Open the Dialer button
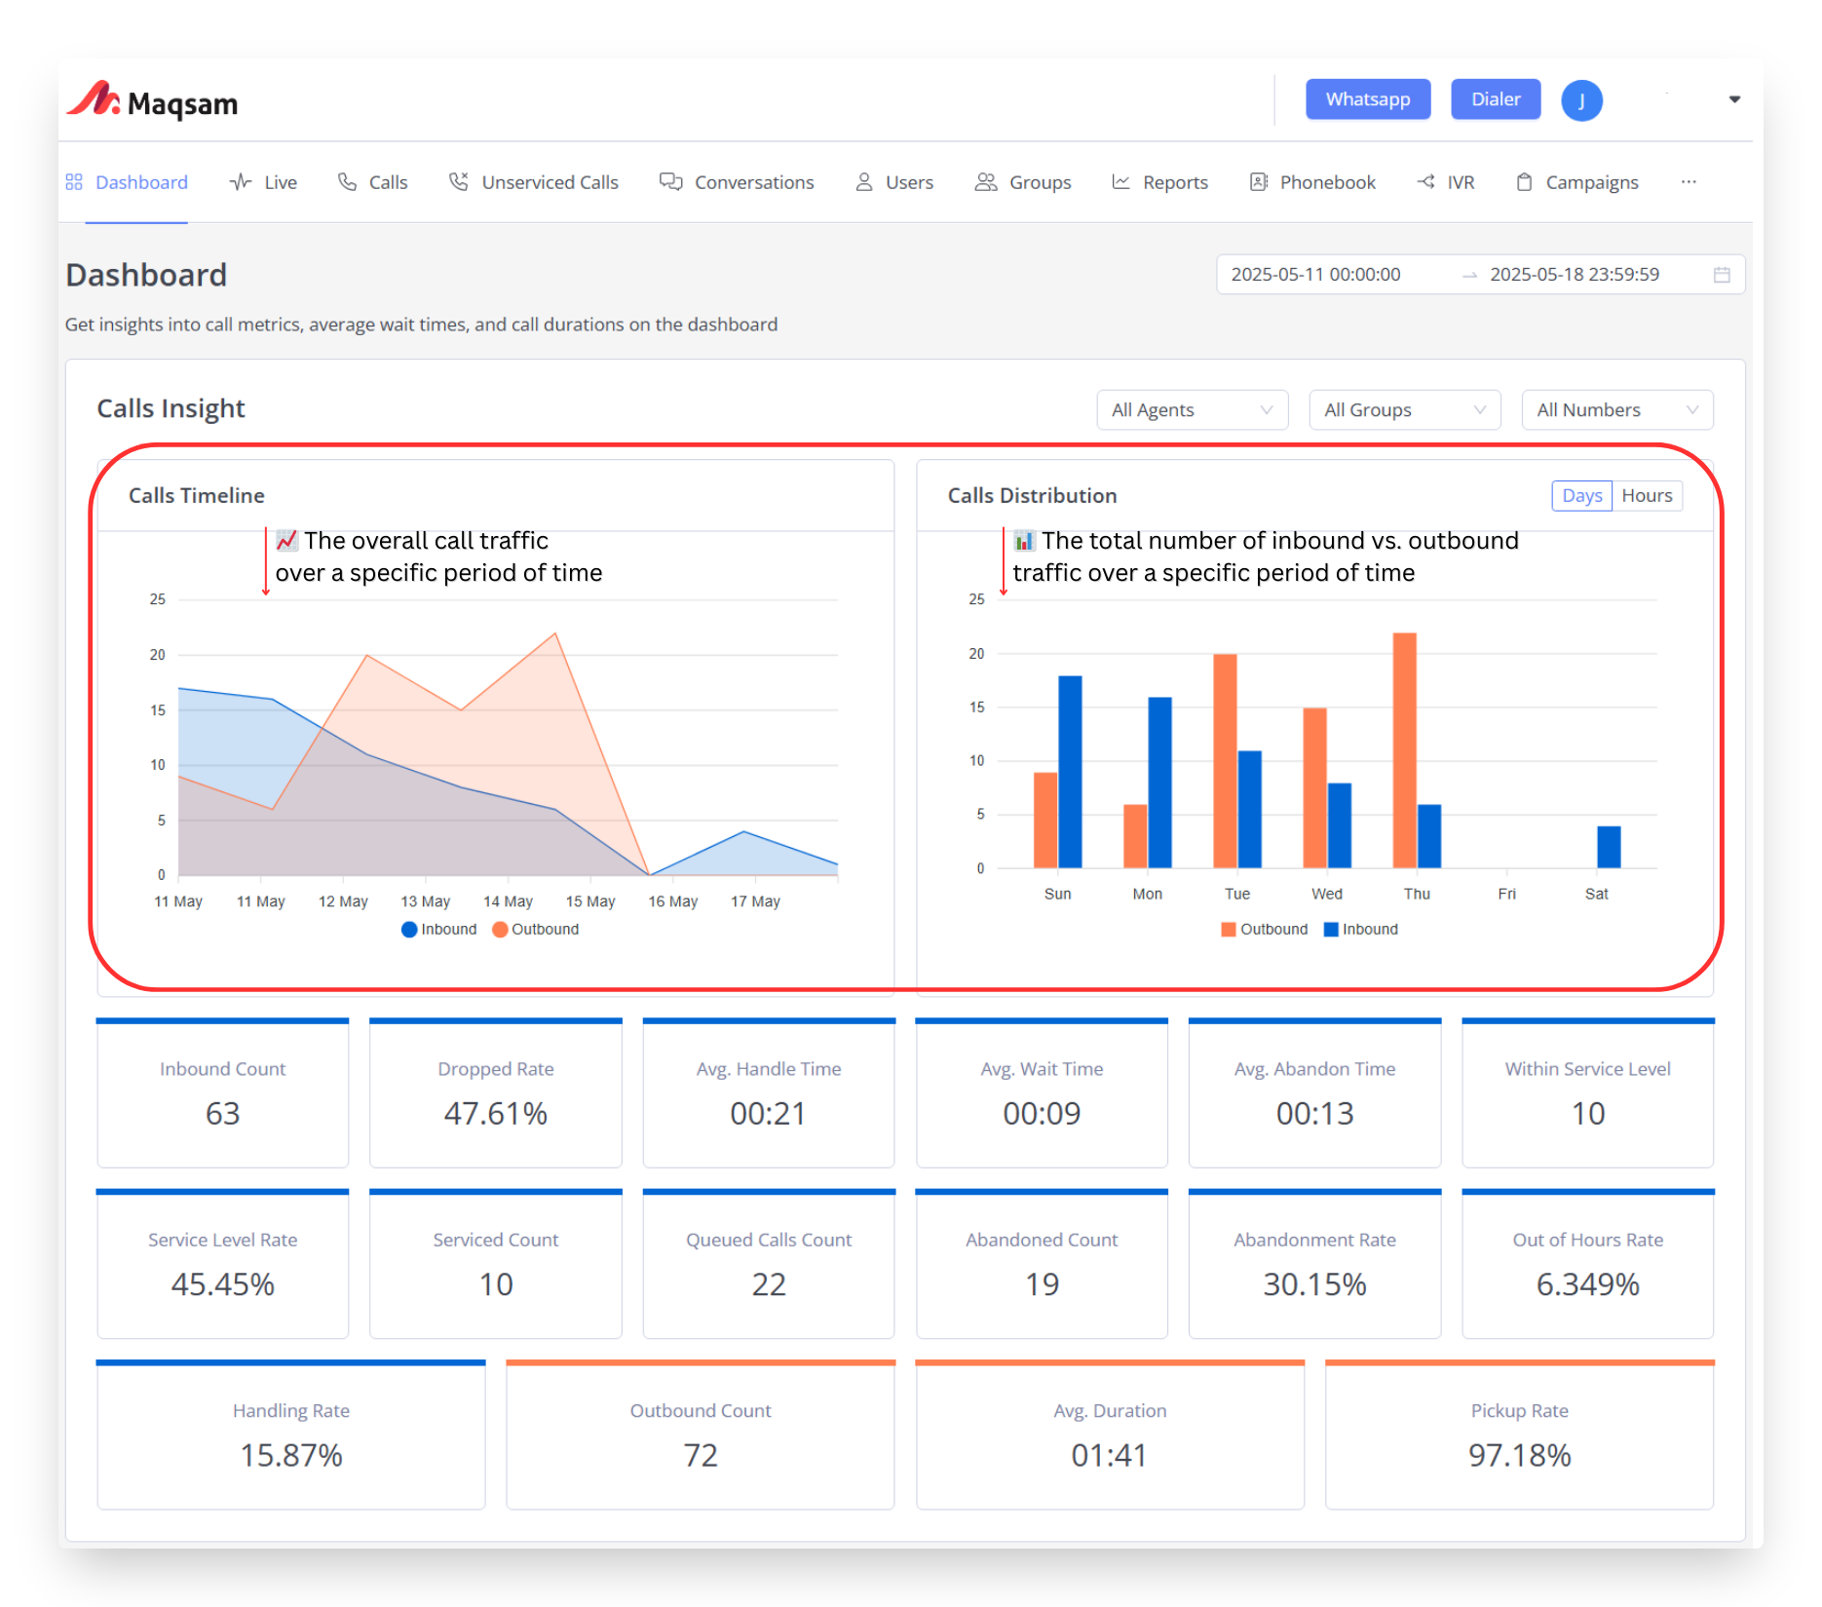Screen dimensions: 1822x1607 click(1496, 99)
